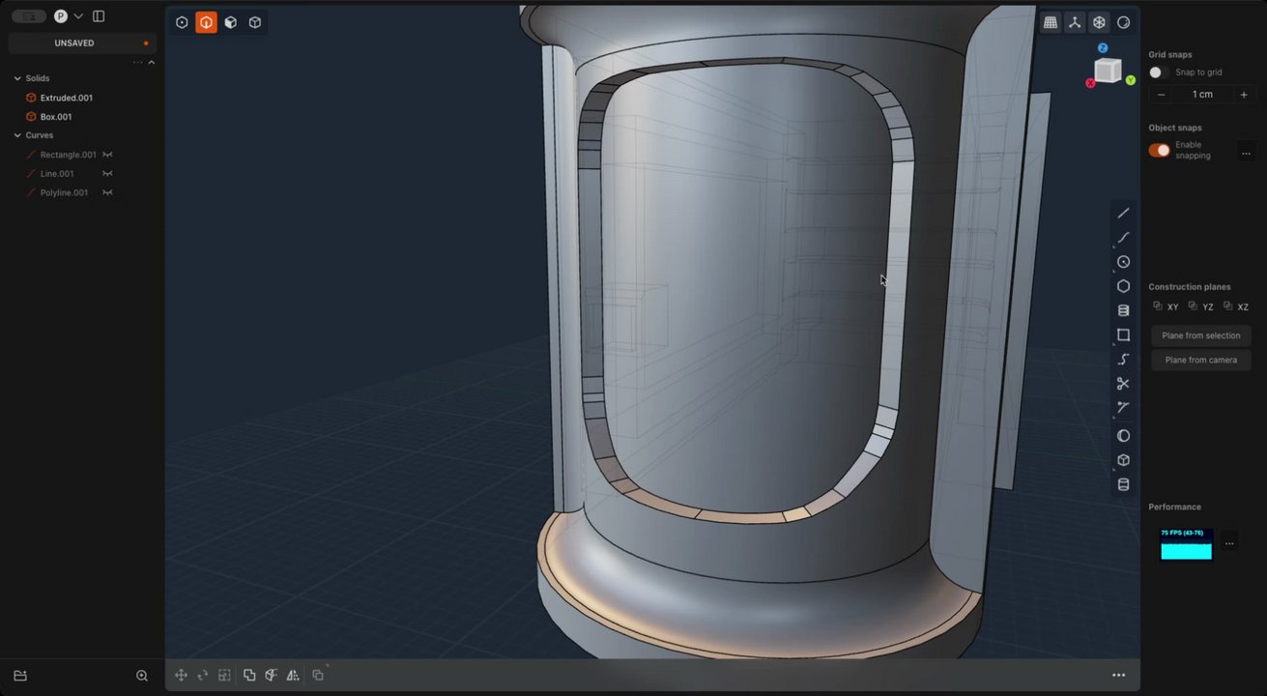The image size is (1267, 696).
Task: Decrease grid snap size with minus
Action: (1161, 95)
